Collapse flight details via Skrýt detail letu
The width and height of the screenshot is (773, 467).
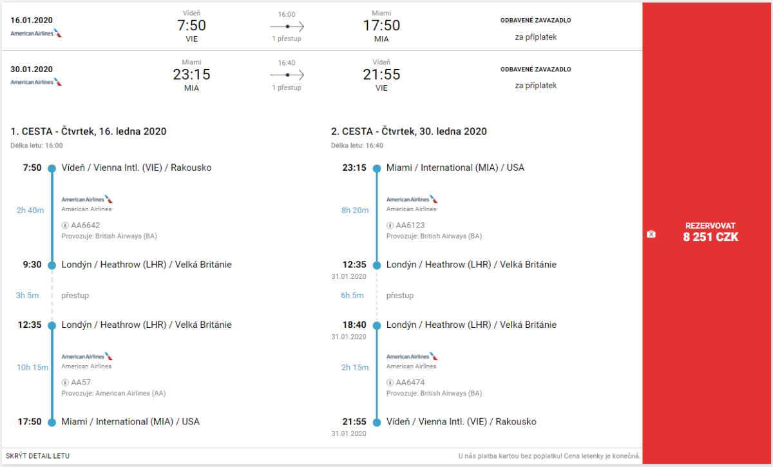click(37, 456)
